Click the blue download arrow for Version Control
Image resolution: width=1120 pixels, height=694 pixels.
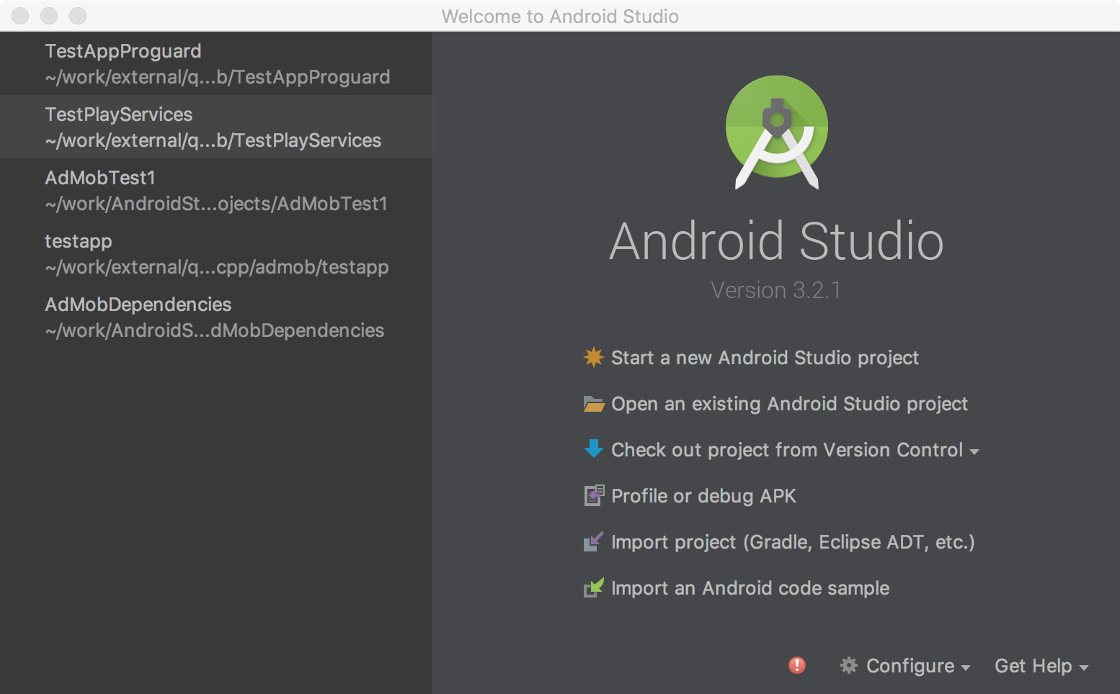pyautogui.click(x=592, y=449)
